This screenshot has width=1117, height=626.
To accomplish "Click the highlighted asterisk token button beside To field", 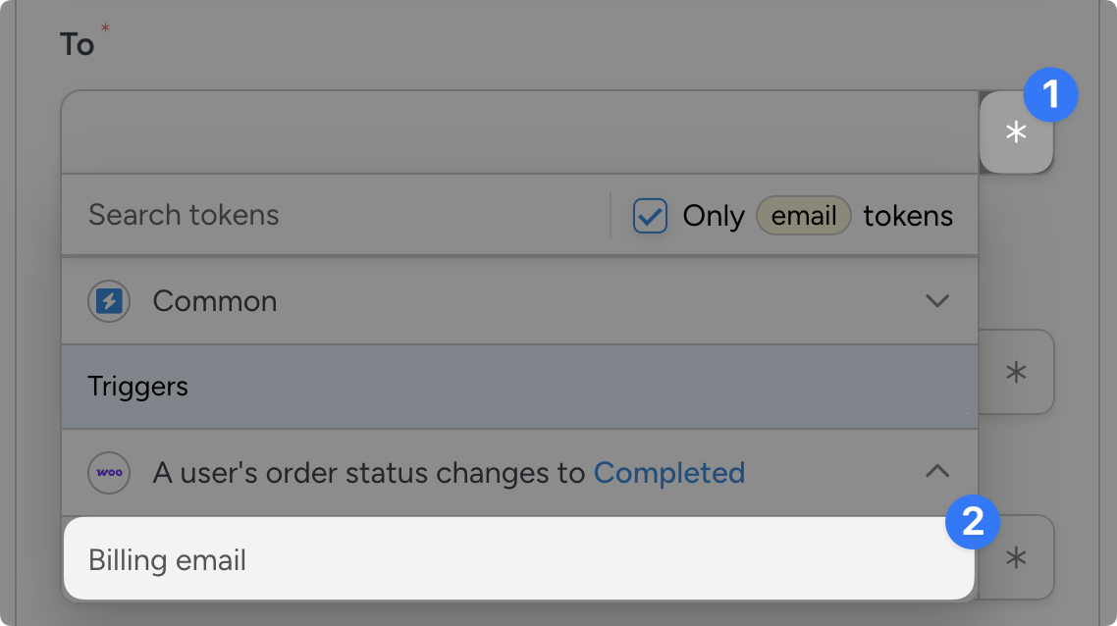I will [1016, 132].
